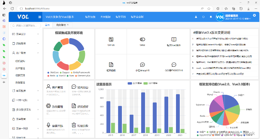Click the microphone icon for 语音导航
This screenshot has height=139, width=260.
click(x=48, y=125)
